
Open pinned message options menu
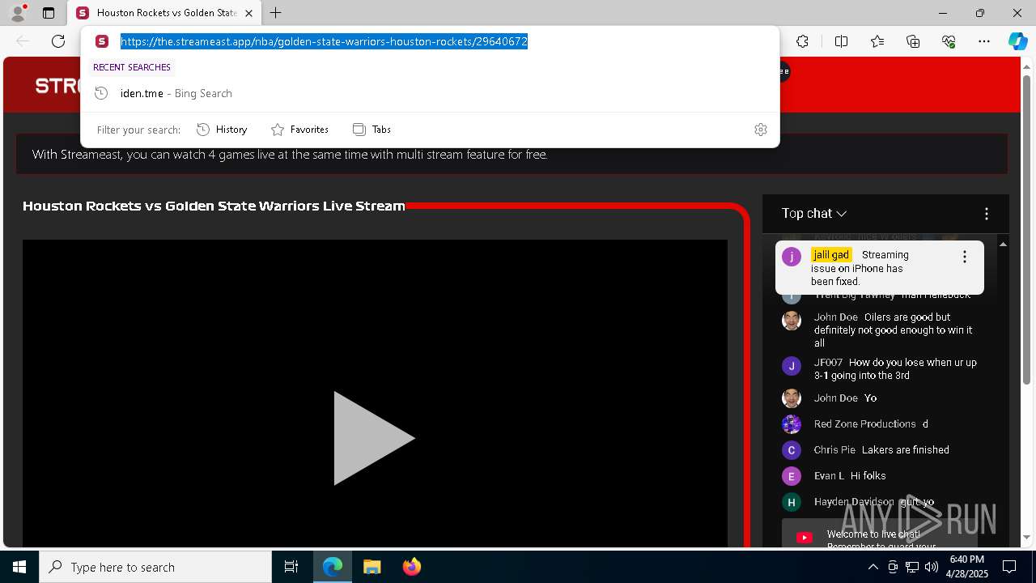tap(964, 257)
